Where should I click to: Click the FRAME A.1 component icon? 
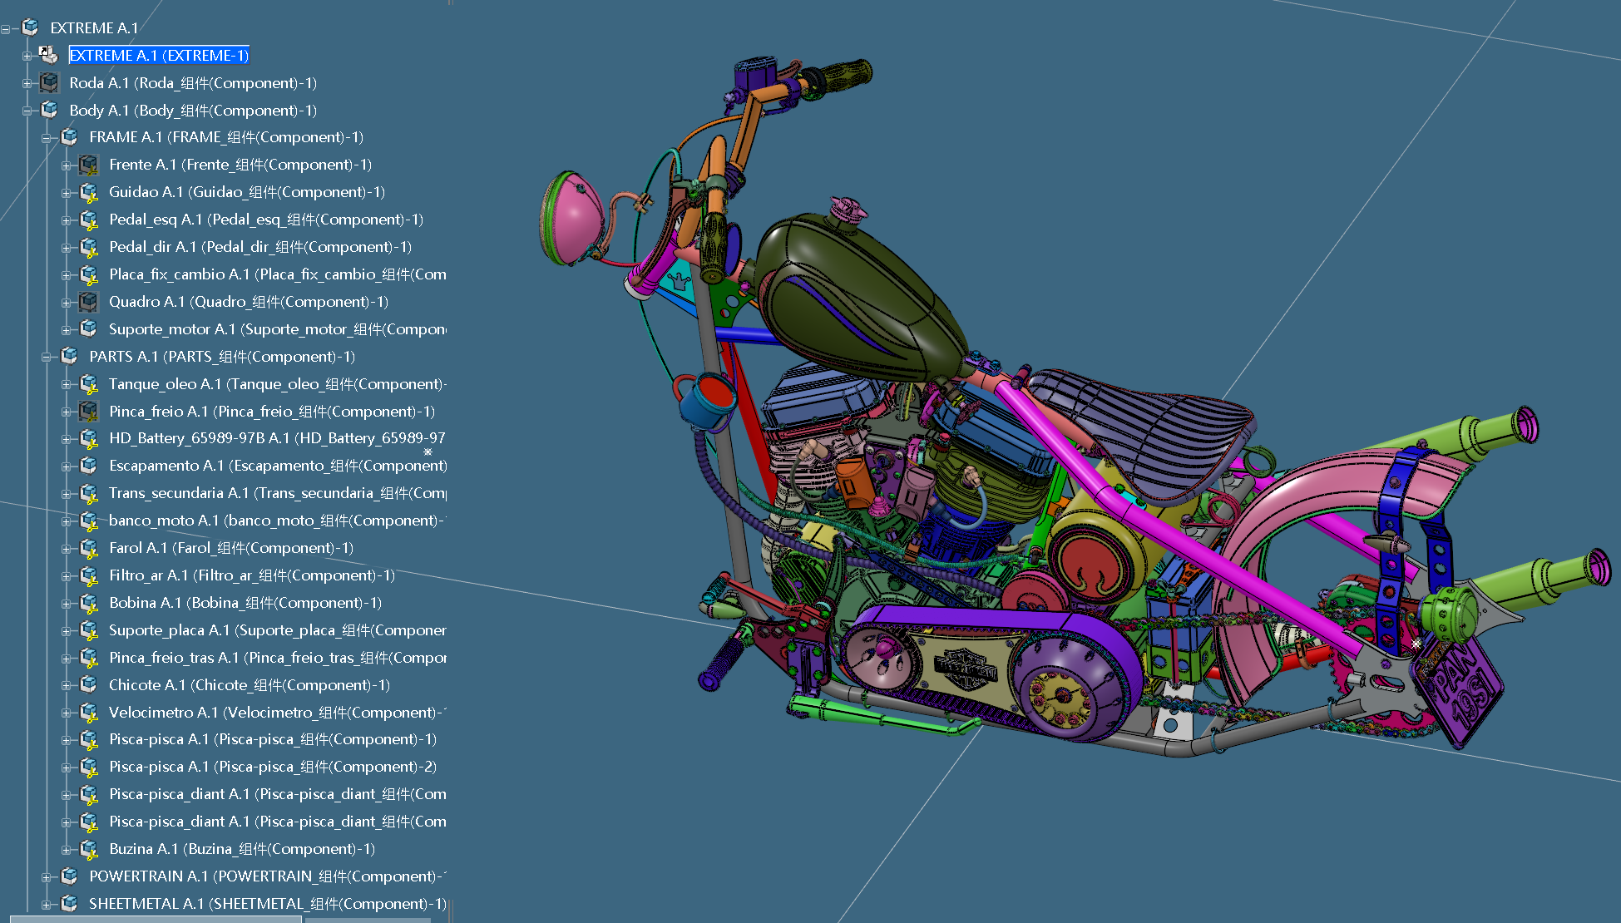coord(70,137)
